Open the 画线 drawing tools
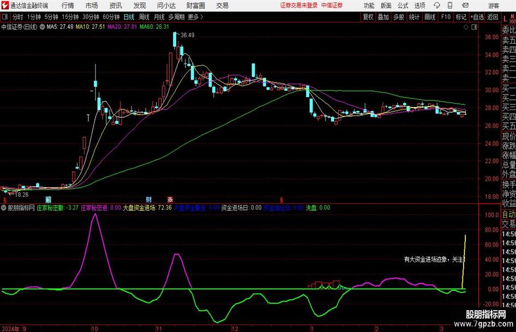The image size is (516, 332). point(430,17)
